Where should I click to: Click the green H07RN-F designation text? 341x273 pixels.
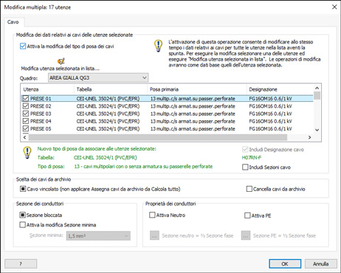pos(252,158)
